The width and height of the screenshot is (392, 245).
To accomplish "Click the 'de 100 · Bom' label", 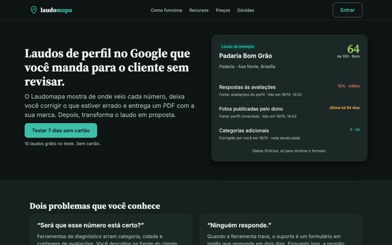I will tap(348, 56).
